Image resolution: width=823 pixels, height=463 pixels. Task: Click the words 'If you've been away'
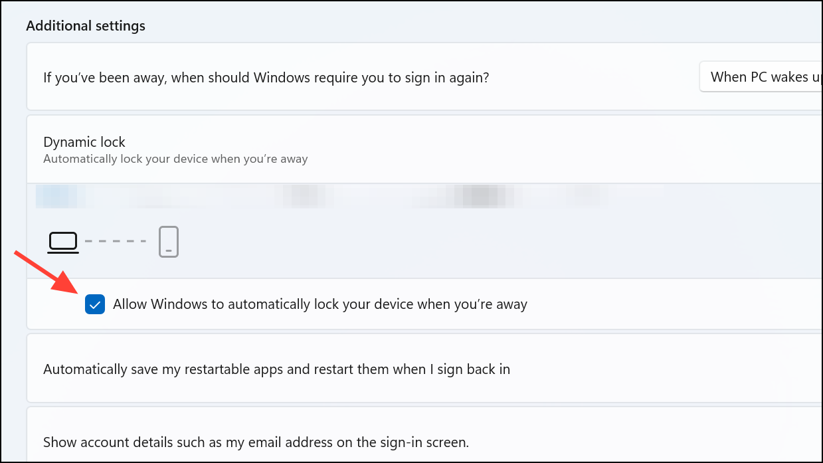(x=105, y=78)
